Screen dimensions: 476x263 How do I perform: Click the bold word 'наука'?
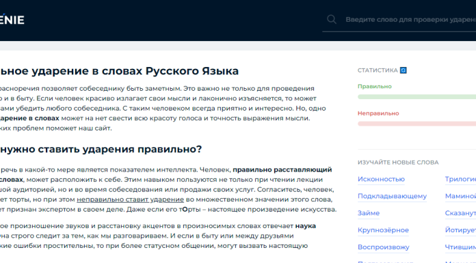coord(306,226)
